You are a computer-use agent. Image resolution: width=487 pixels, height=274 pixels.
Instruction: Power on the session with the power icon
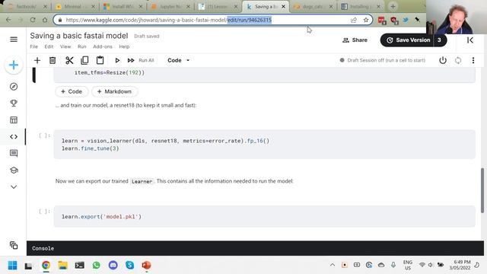pos(443,60)
